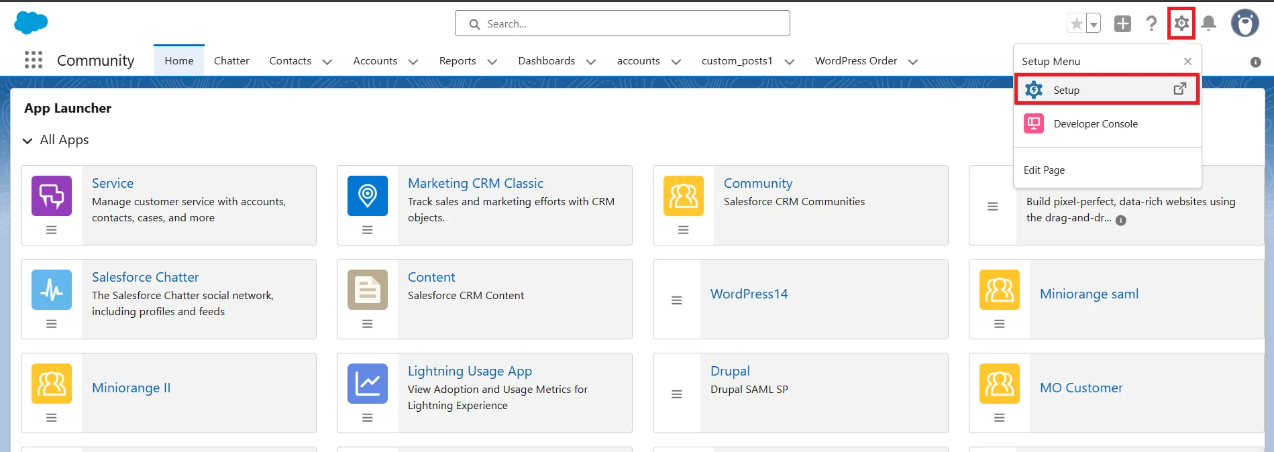The height and width of the screenshot is (452, 1274).
Task: Open the MO Customer app link
Action: pyautogui.click(x=1081, y=388)
